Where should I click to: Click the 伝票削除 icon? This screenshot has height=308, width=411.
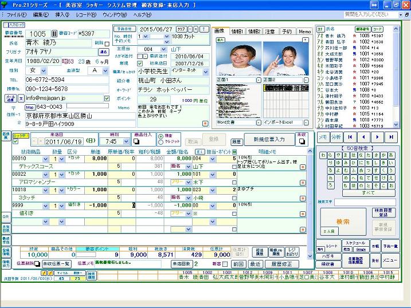[37, 263]
